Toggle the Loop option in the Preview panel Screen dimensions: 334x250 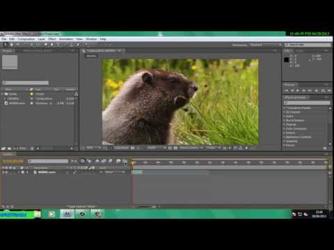(323, 91)
